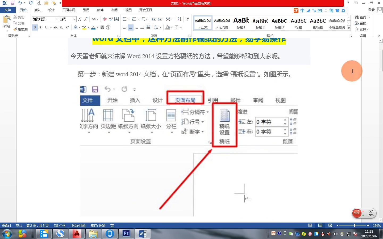
Task: Click the superscript icon
Action: point(67,27)
